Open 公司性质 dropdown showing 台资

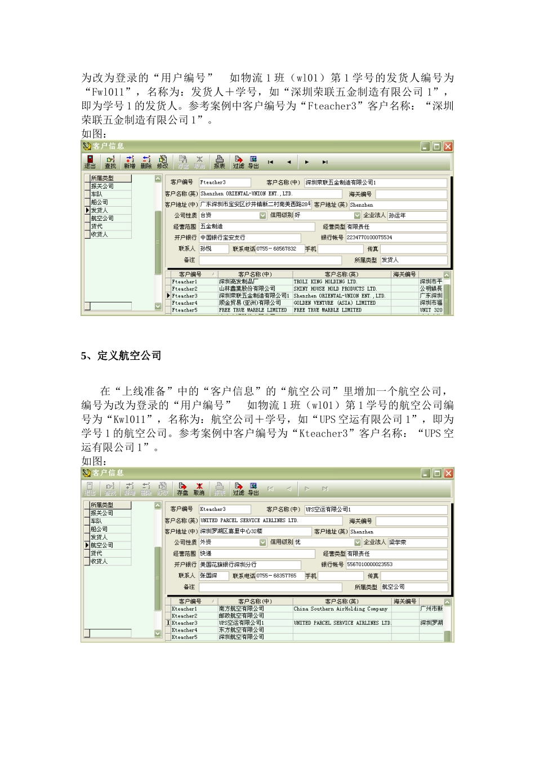[262, 216]
